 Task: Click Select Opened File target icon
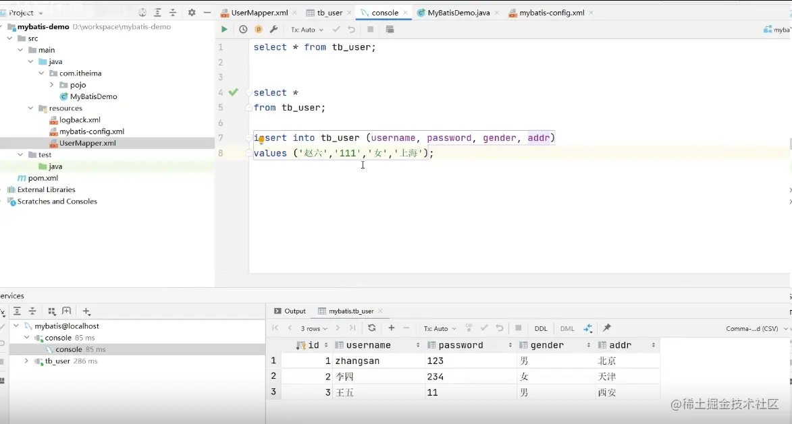coord(142,13)
